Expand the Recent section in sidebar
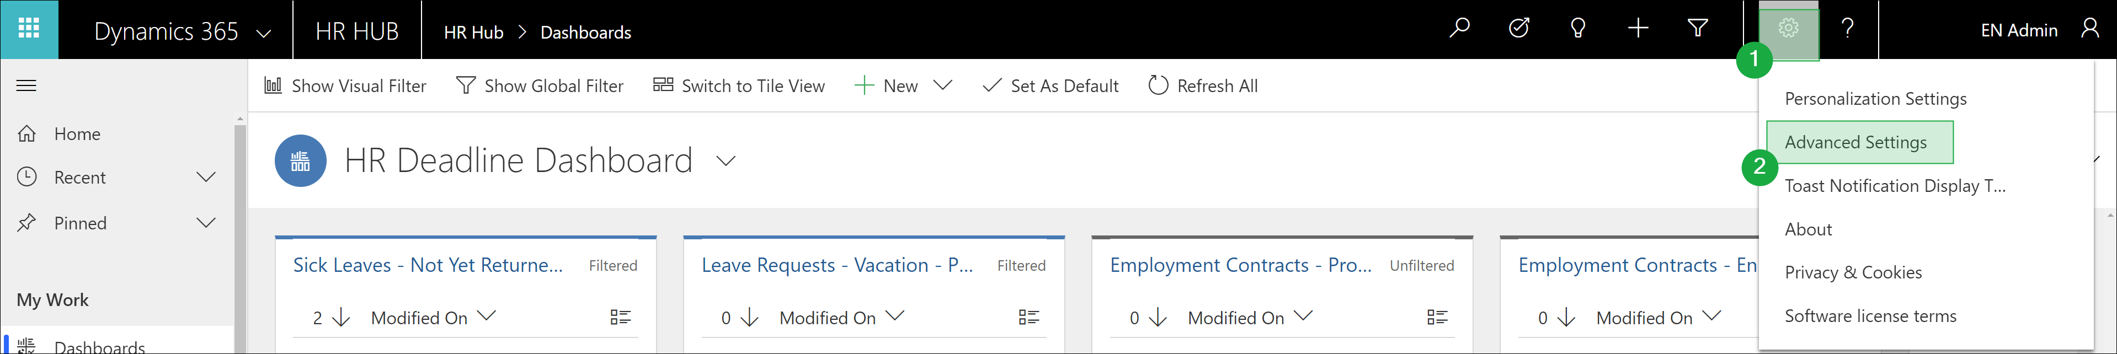 coord(206,176)
